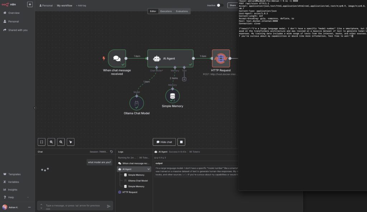Click the Share button

[233, 5]
